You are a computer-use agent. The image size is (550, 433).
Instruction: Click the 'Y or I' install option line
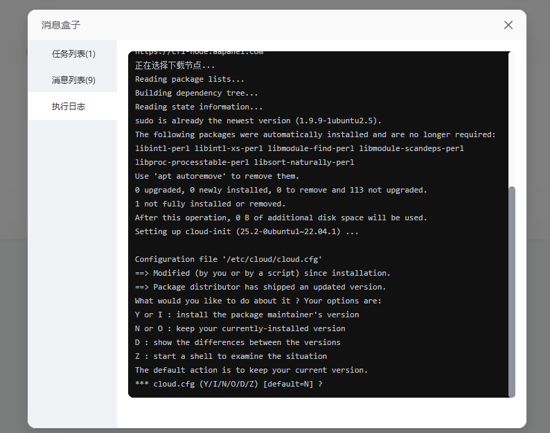pyautogui.click(x=247, y=315)
